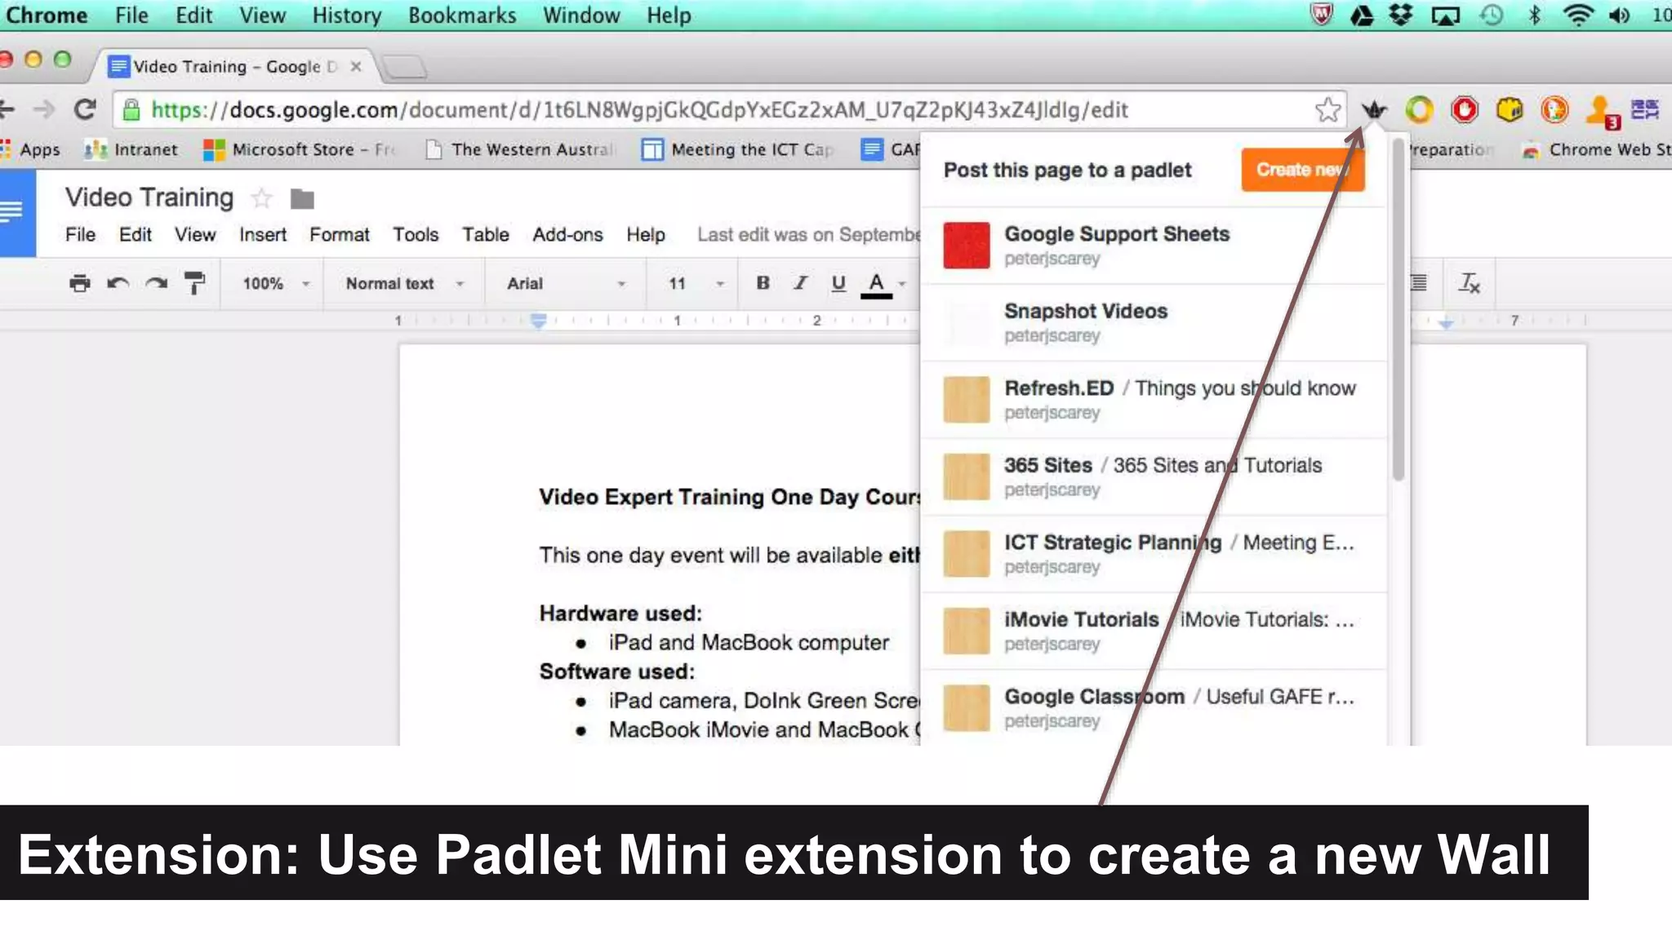Apply italic formatting
Screen dimensions: 1672x940
point(800,283)
